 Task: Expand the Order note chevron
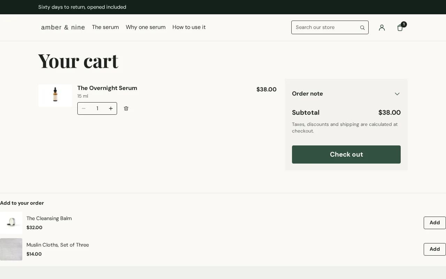point(397,94)
